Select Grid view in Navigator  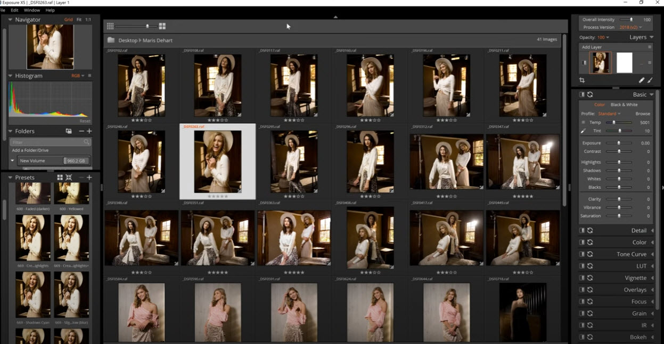point(69,20)
